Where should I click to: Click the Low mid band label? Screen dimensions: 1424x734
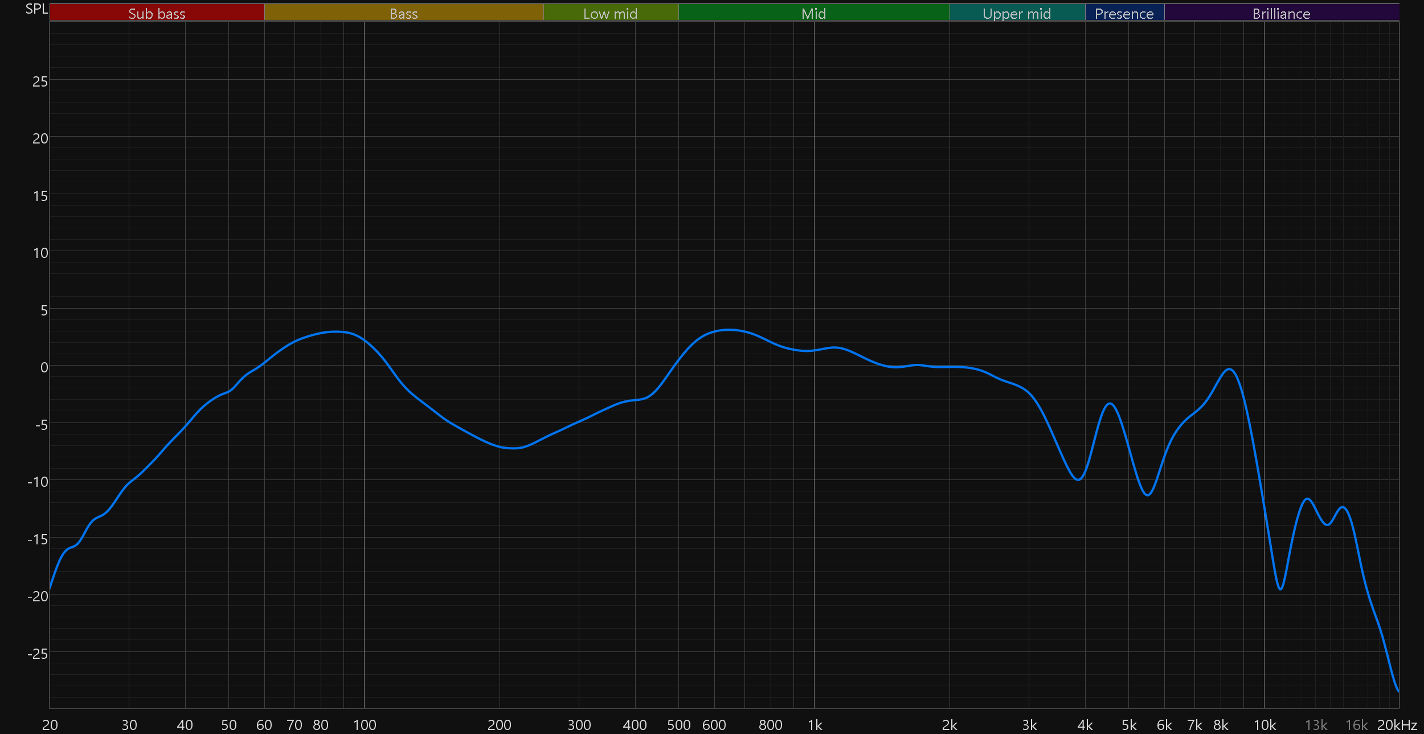point(610,13)
